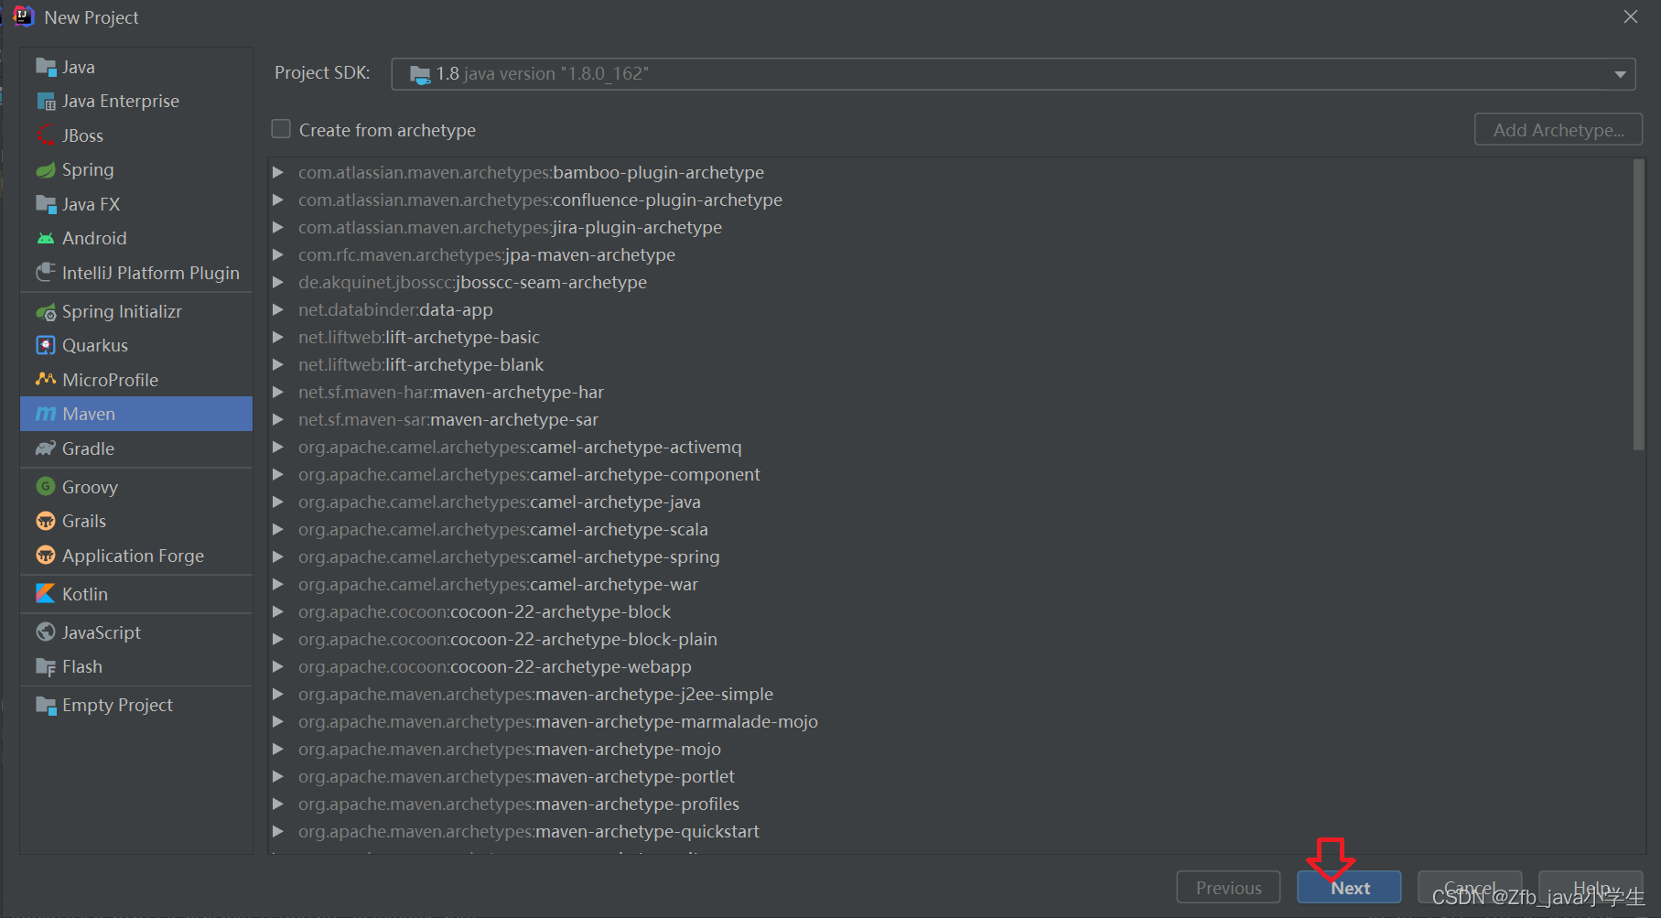Image resolution: width=1661 pixels, height=918 pixels.
Task: Expand jbosscc-seam-archetype node
Action: [278, 282]
